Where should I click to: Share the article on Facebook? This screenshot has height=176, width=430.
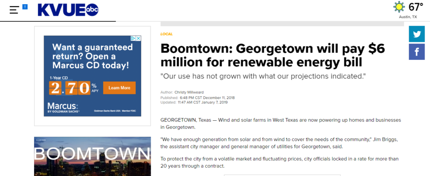coord(417,52)
